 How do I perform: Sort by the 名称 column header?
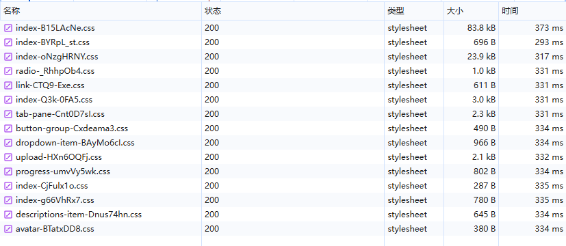[101, 11]
